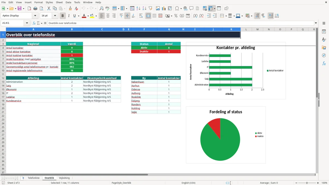This screenshot has width=329, height=185.
Task: Click the Sort Descending icon
Action: [144, 8]
